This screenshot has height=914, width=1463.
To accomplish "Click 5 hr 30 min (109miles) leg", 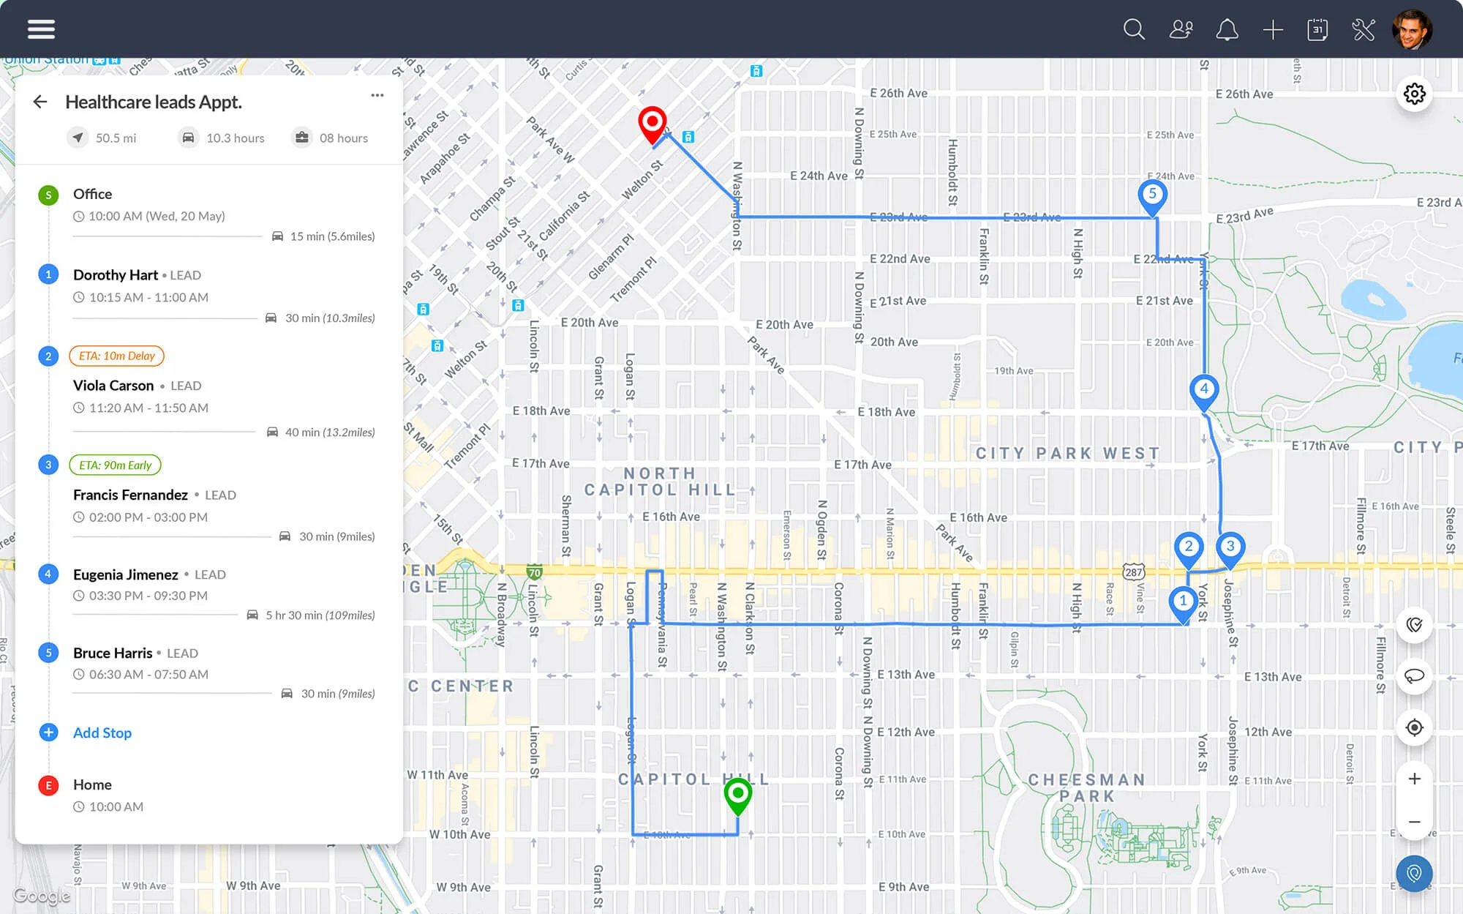I will tap(311, 615).
